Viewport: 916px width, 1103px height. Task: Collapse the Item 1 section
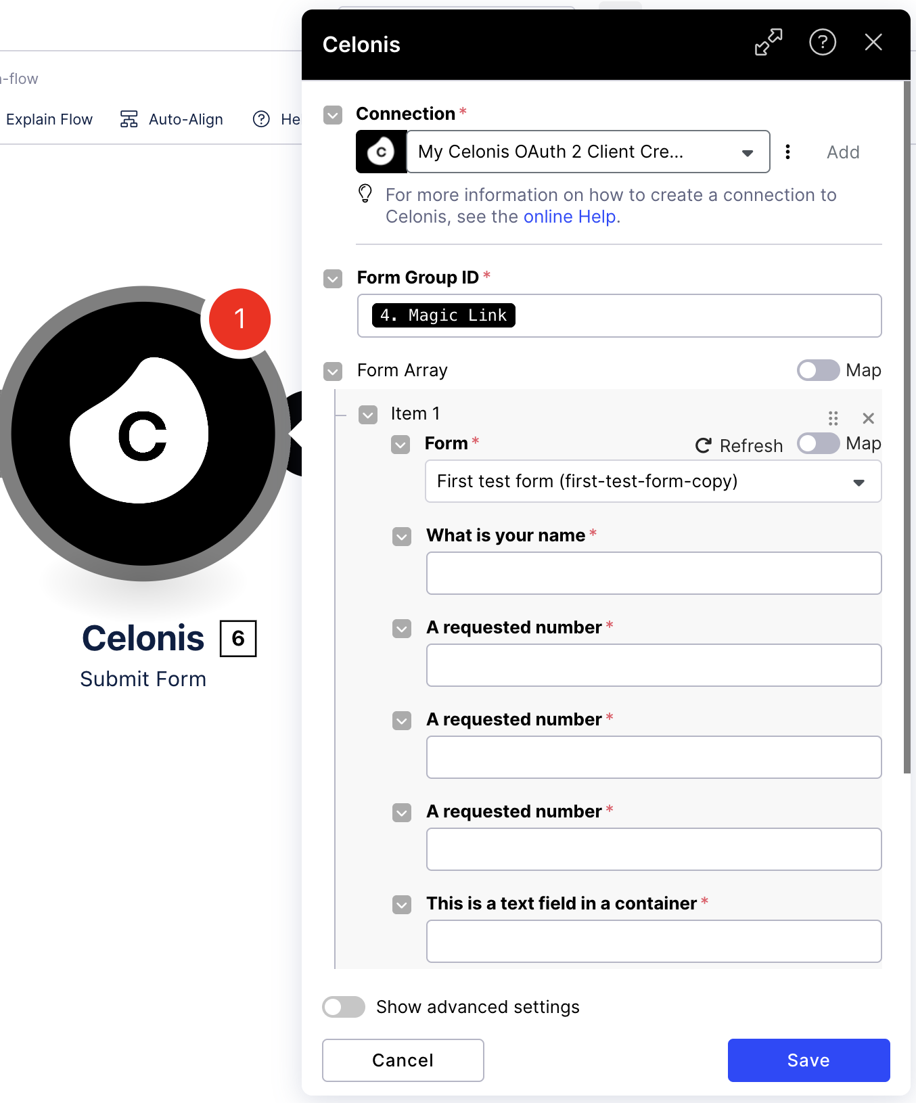point(368,414)
